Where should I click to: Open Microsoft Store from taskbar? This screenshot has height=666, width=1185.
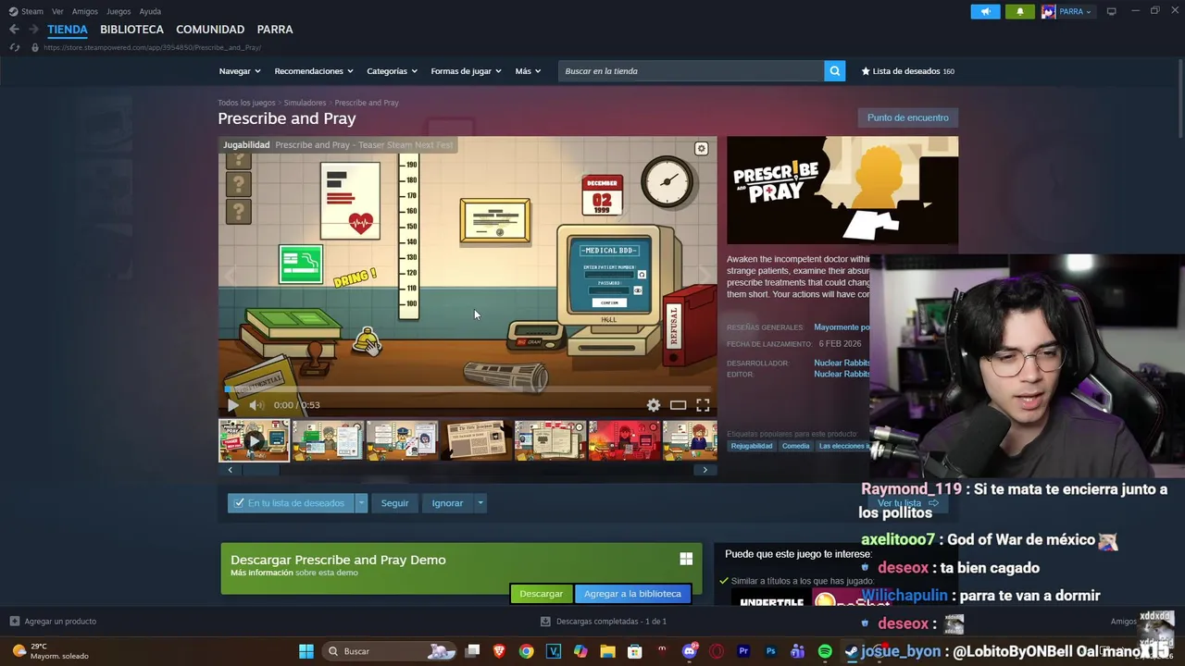635,651
